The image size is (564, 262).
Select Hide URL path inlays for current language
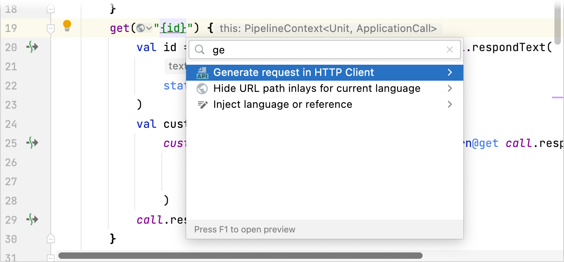point(317,88)
